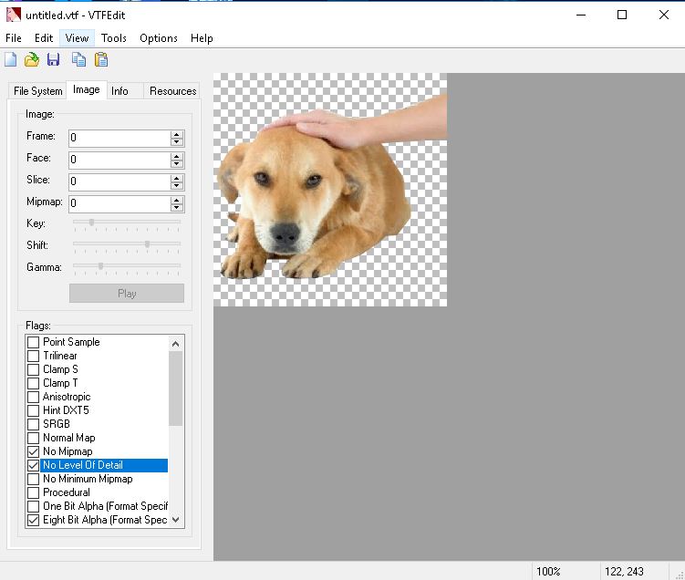The height and width of the screenshot is (580, 685).
Task: Decrease Face value with down arrow
Action: coord(176,164)
